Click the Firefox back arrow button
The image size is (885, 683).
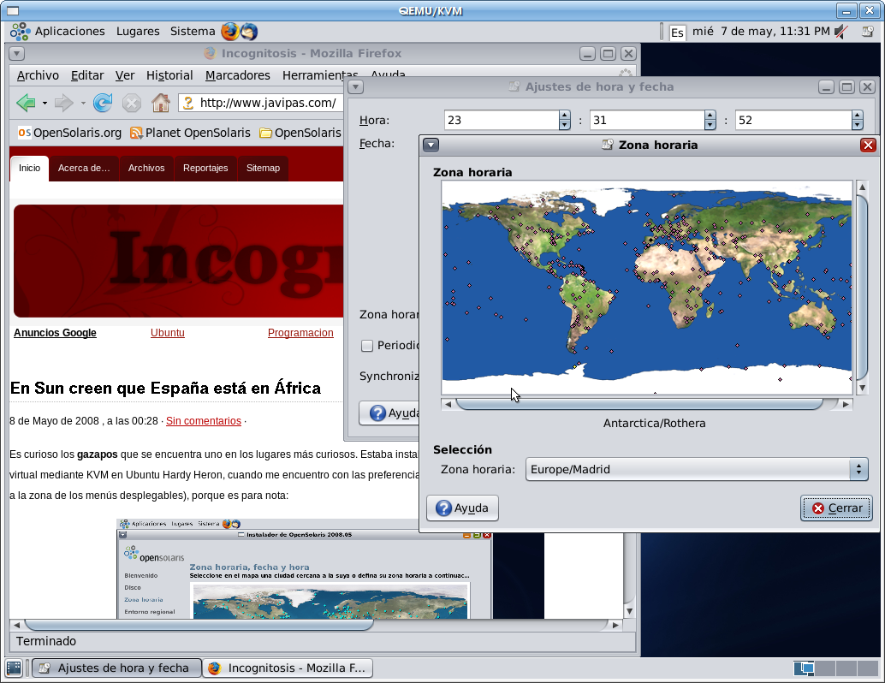point(25,104)
